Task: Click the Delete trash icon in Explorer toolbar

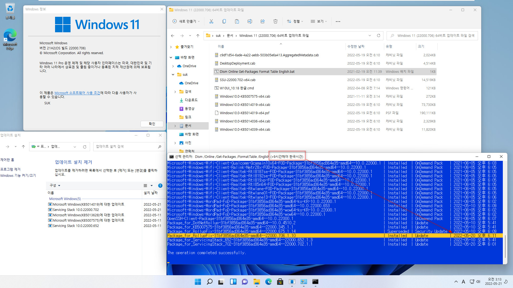Action: (x=275, y=21)
